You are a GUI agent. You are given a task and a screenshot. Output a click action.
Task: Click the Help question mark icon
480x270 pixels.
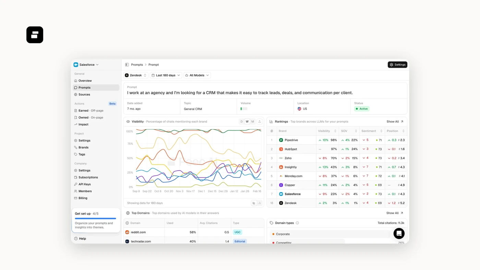tap(76, 239)
